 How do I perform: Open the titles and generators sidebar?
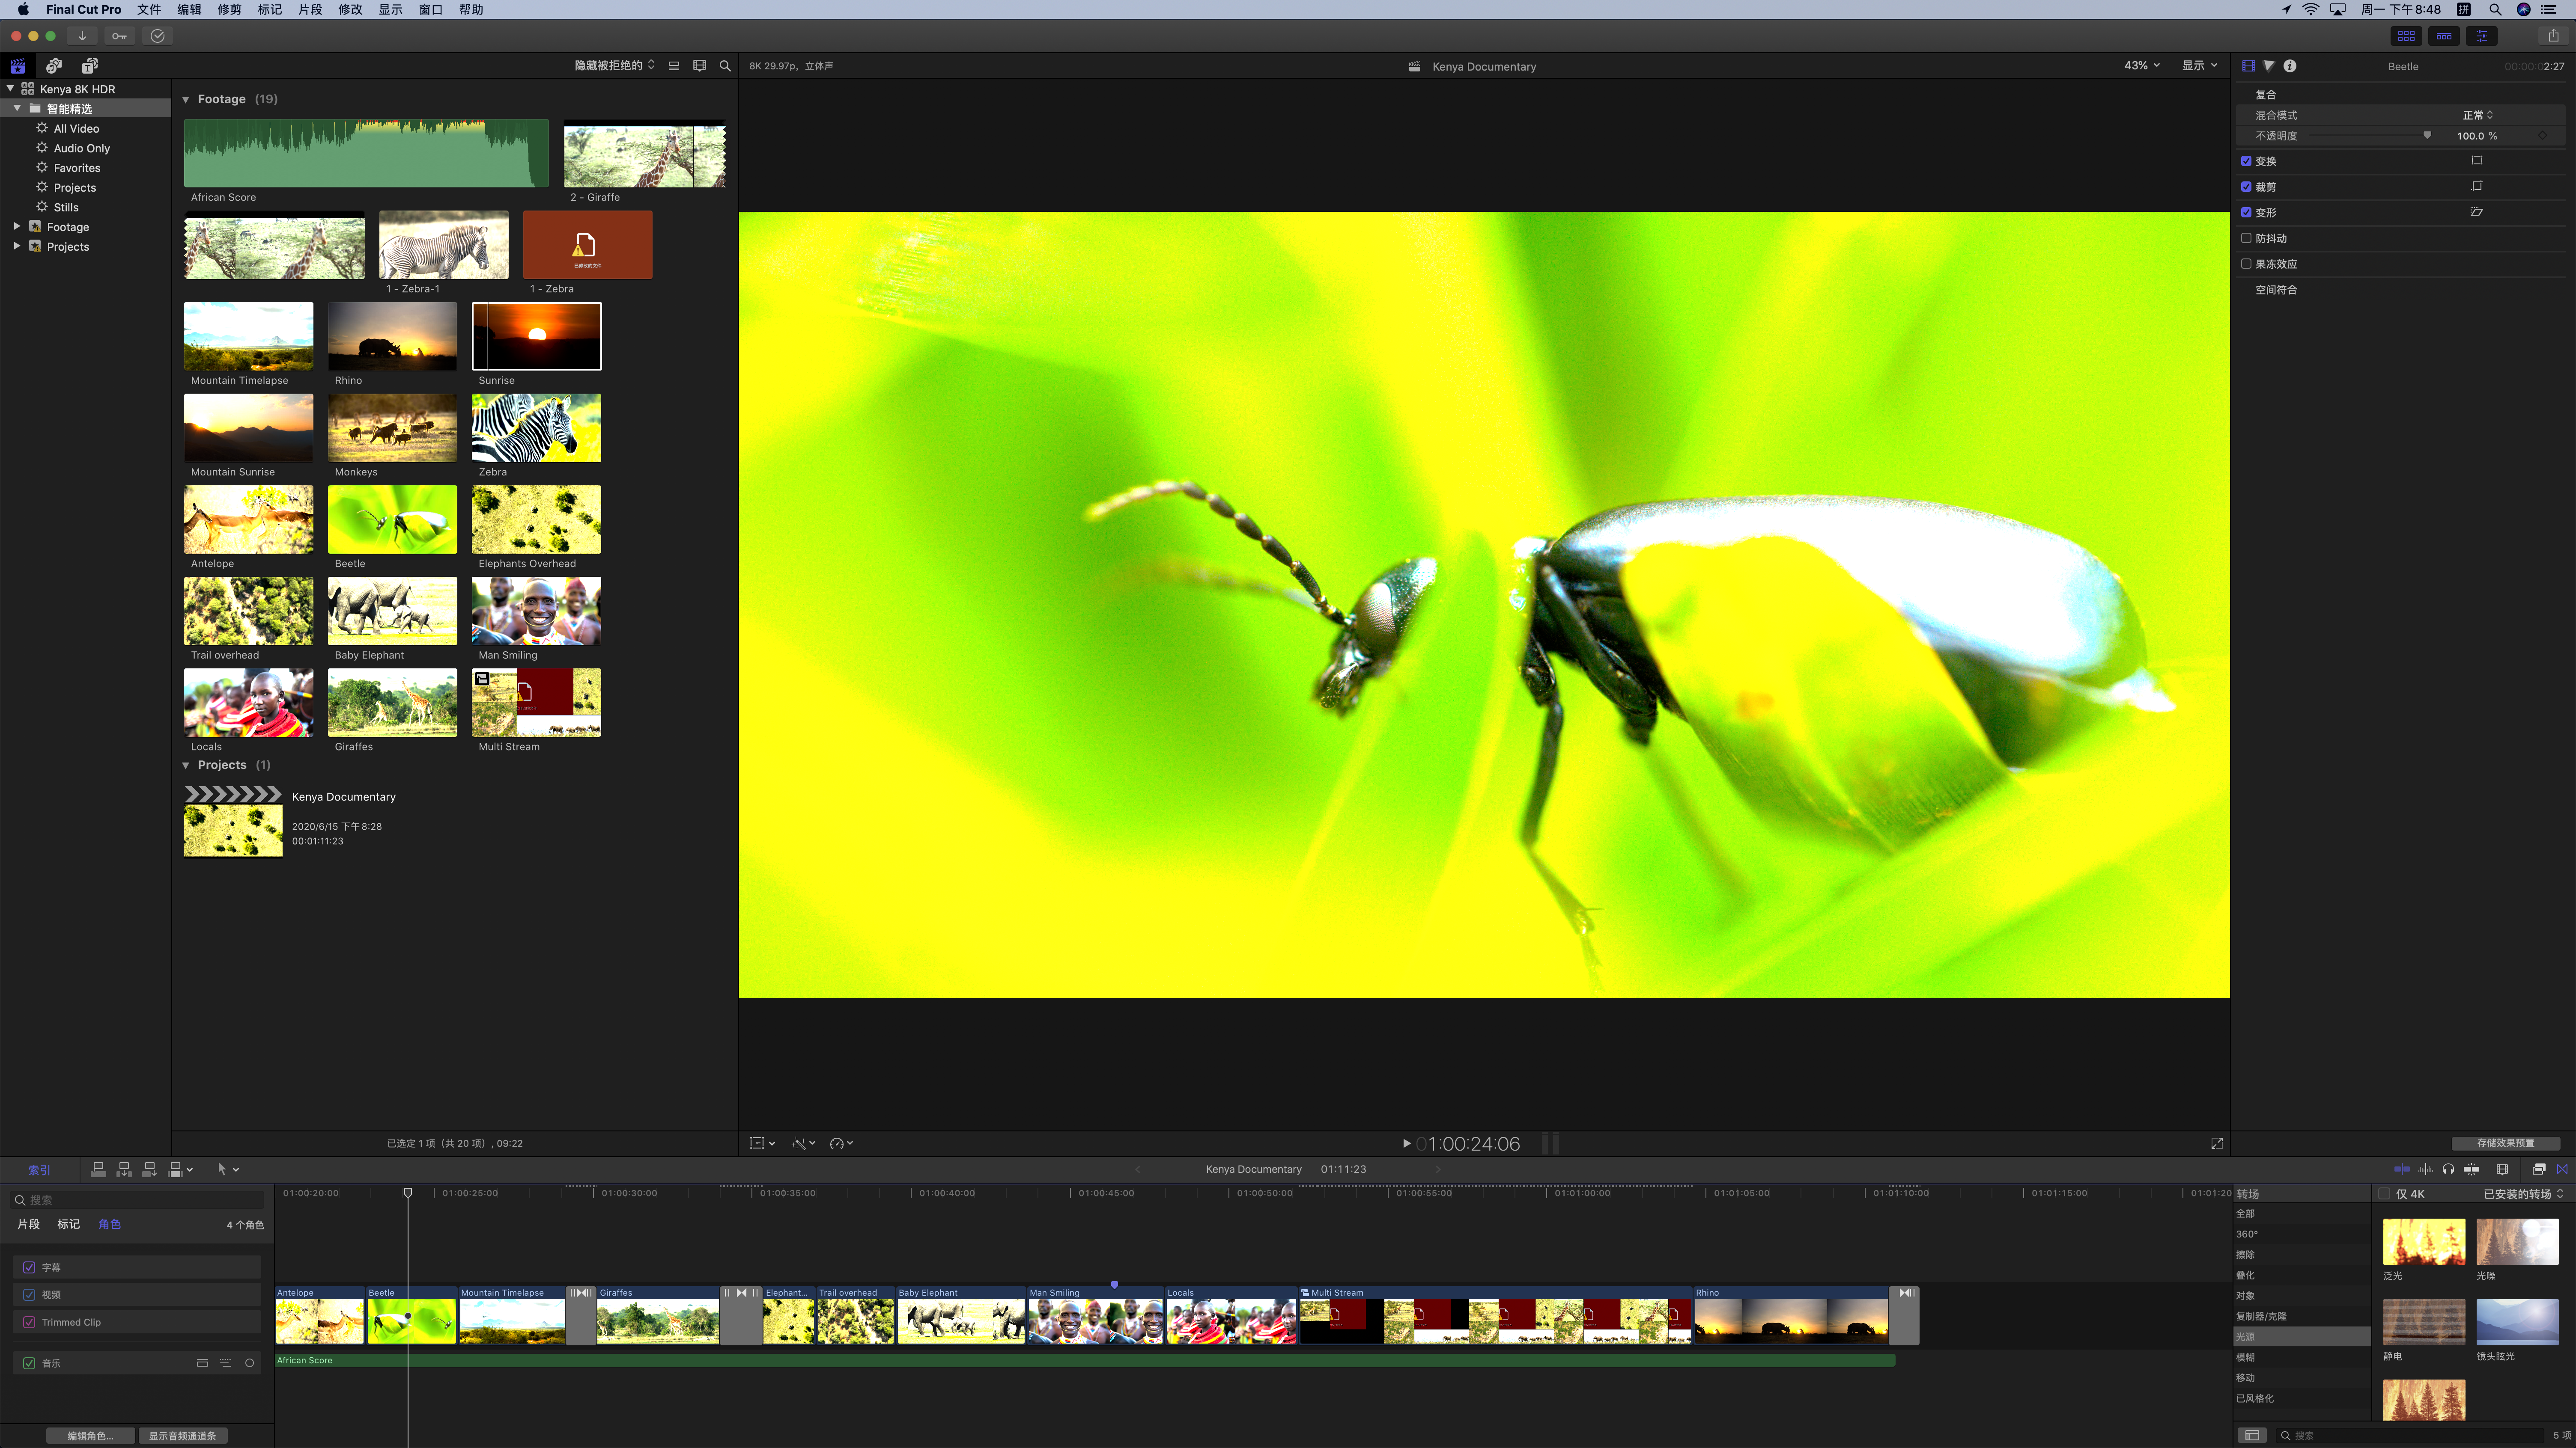point(90,66)
